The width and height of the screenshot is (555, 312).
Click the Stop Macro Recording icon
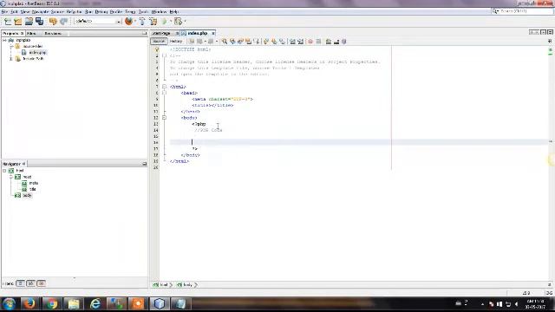point(318,42)
